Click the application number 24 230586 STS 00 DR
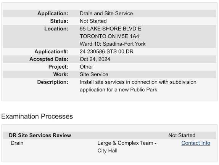 [106, 51]
